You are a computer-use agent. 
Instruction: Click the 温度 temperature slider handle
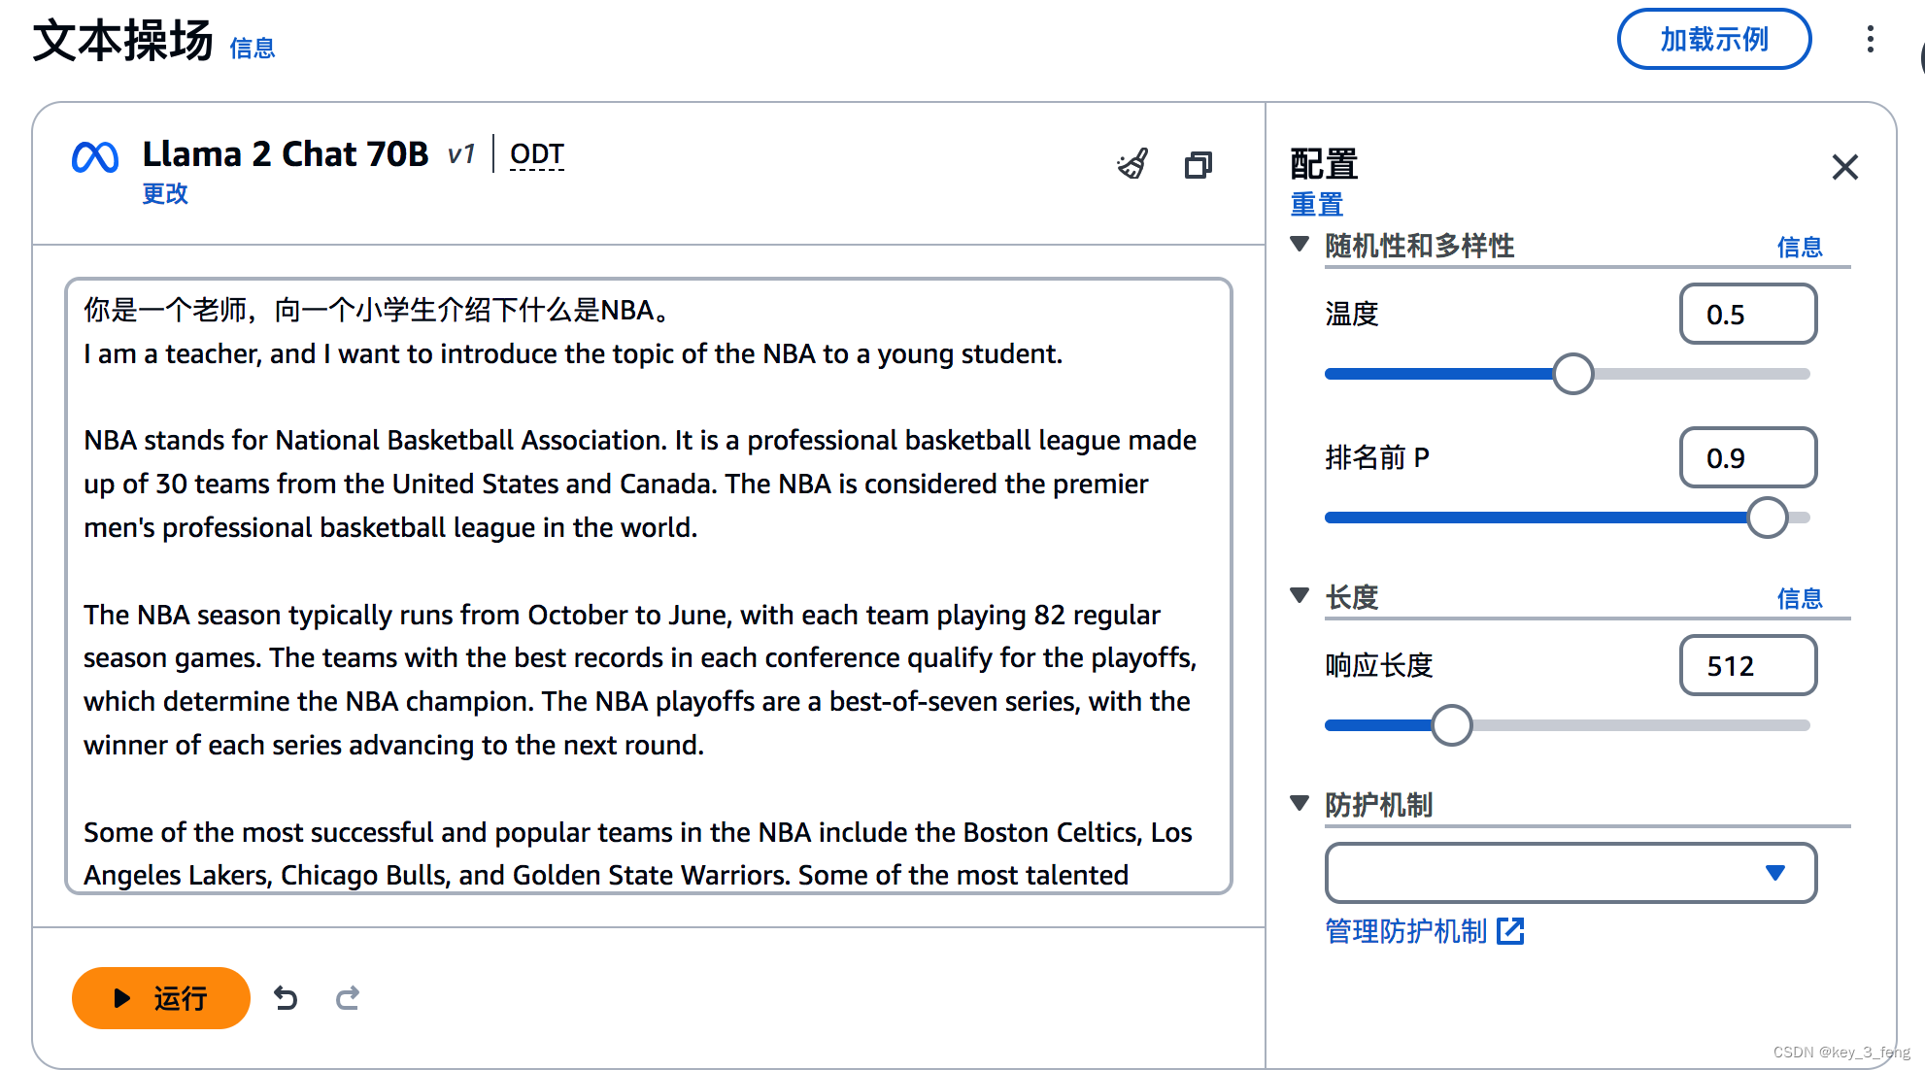1572,374
